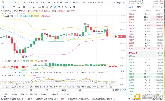Image resolution: width=165 pixels, height=101 pixels.
Task: Toggle KDJ in the lower indicator row
Action: [x=73, y=87]
